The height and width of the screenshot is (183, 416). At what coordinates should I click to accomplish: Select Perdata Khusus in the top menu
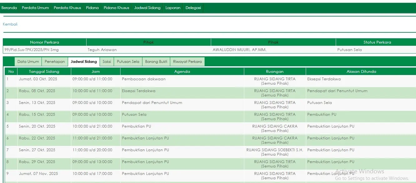67,8
